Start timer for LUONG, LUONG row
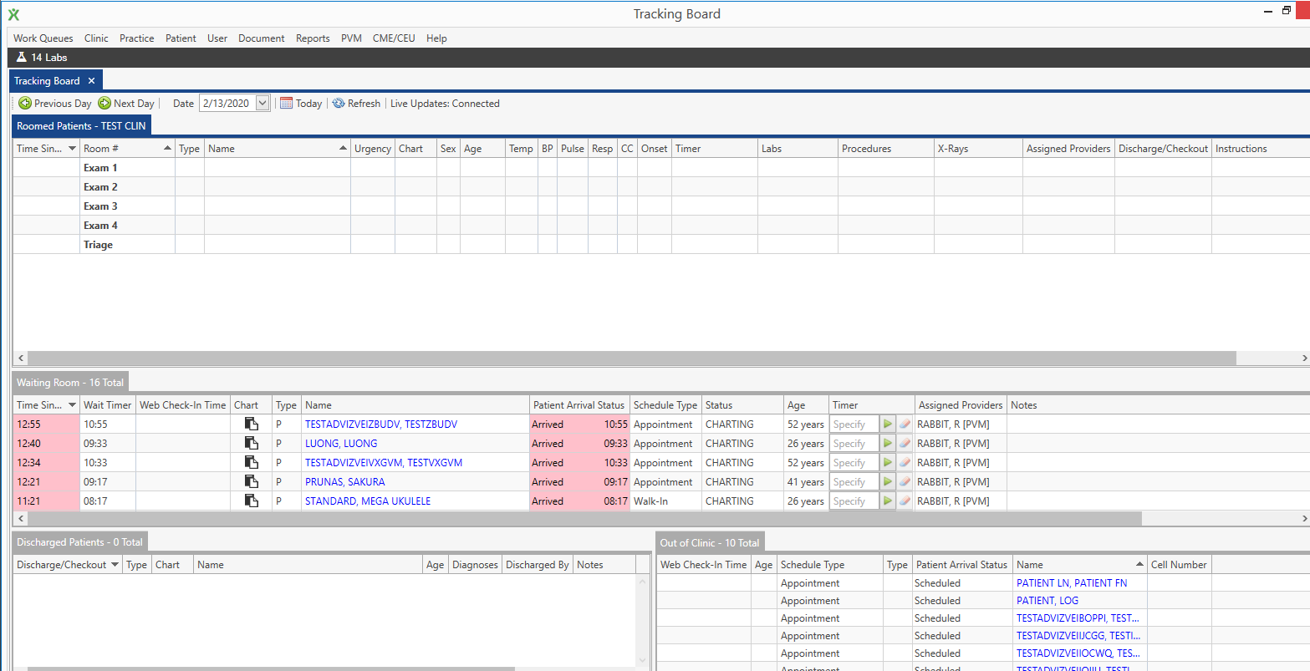This screenshot has width=1310, height=671. 888,444
